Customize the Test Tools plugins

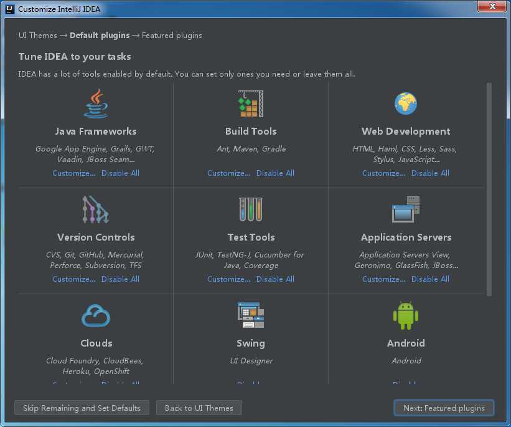[x=229, y=279]
